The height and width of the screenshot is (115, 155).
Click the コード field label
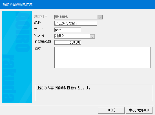tap(38, 29)
